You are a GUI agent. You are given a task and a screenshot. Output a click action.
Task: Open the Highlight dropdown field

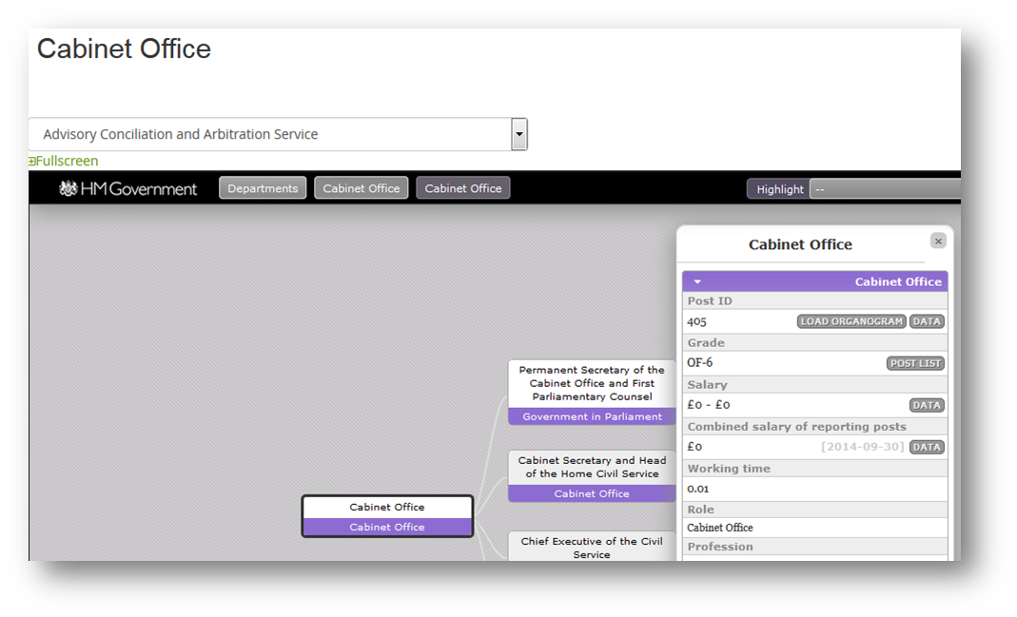pyautogui.click(x=886, y=189)
